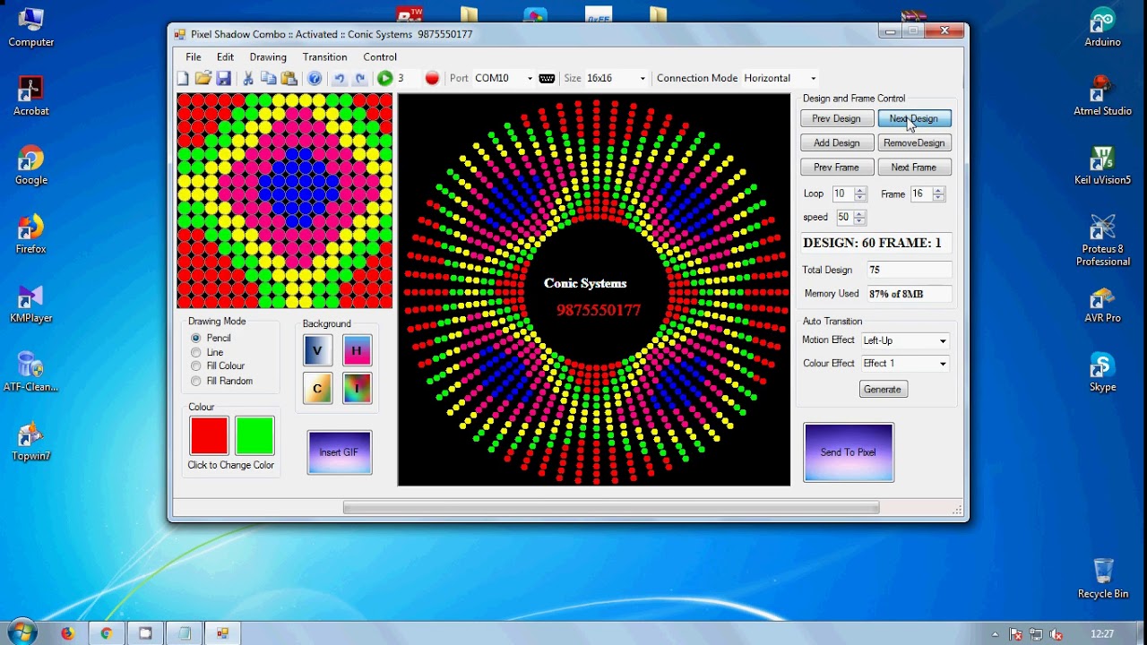Open the Recycle Bin on desktop
1147x645 pixels.
coord(1102,578)
